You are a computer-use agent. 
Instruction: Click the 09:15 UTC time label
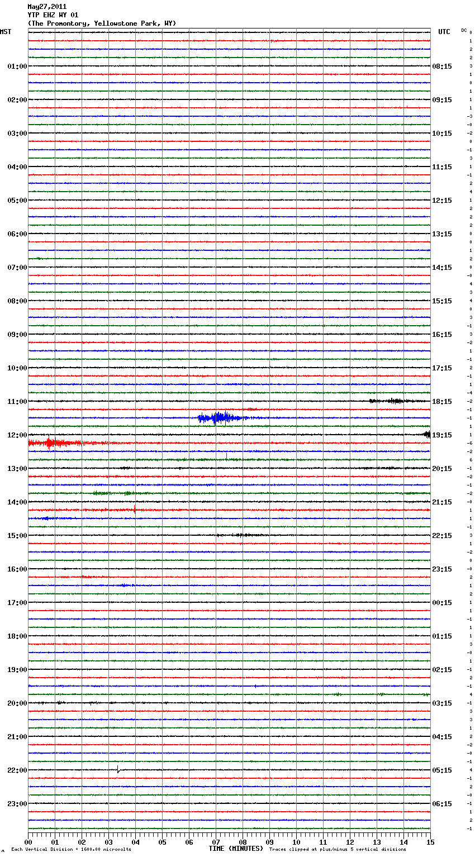pos(442,100)
